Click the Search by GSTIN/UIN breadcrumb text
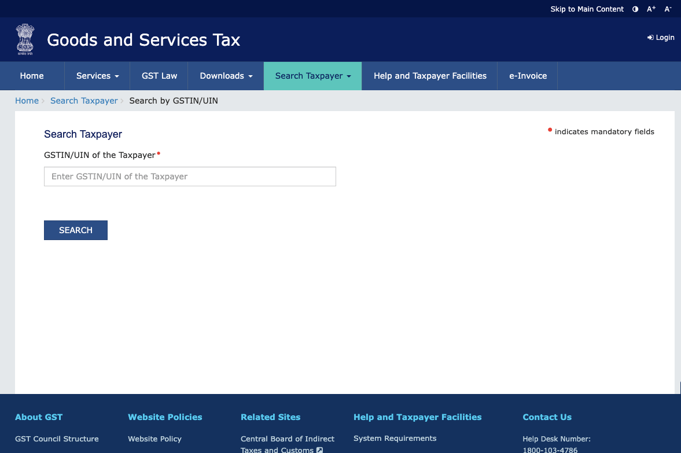The height and width of the screenshot is (453, 681). pos(174,101)
